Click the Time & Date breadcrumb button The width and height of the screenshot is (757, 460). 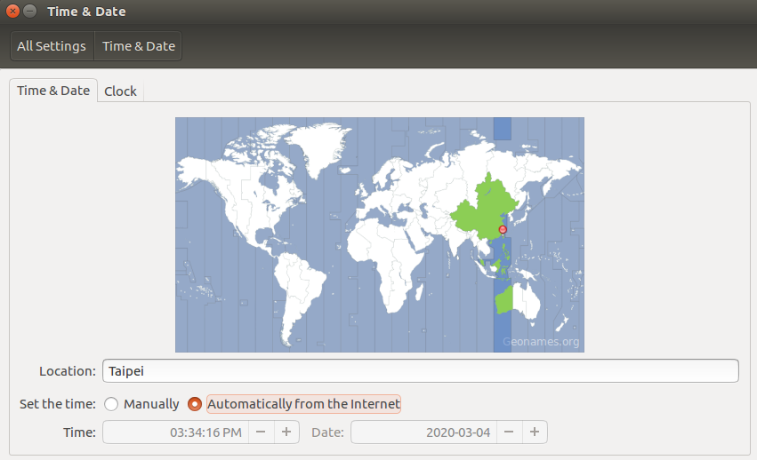(138, 46)
